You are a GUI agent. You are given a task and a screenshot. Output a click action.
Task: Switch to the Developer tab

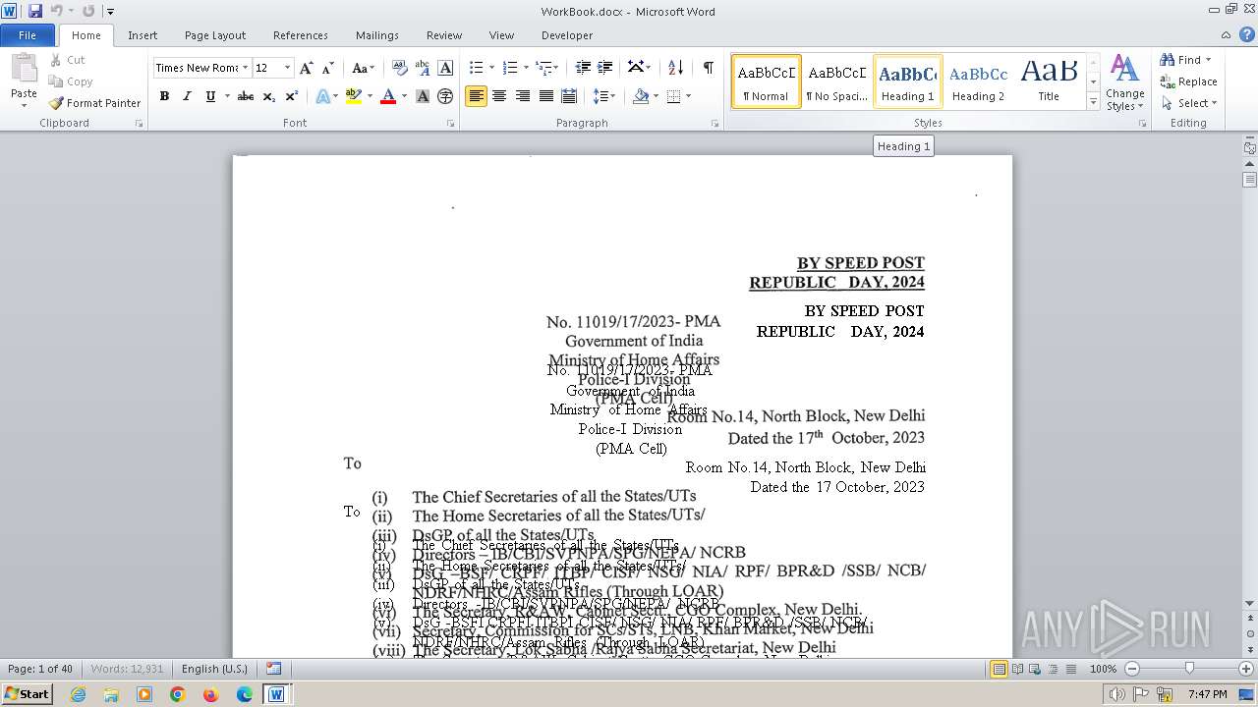coord(567,35)
